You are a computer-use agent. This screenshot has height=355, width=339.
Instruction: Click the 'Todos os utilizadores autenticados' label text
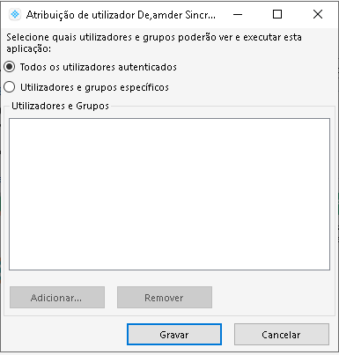[x=99, y=67]
